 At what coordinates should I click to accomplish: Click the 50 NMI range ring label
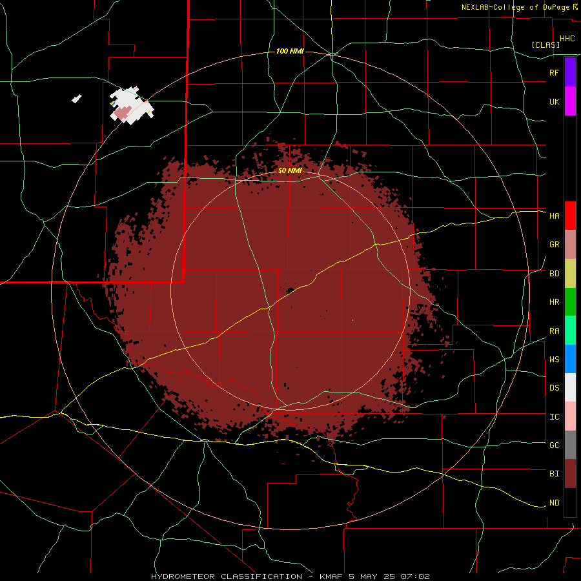(x=290, y=171)
